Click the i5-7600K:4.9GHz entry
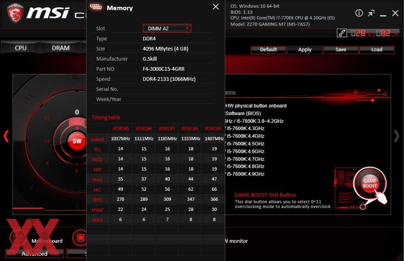 pos(245,174)
